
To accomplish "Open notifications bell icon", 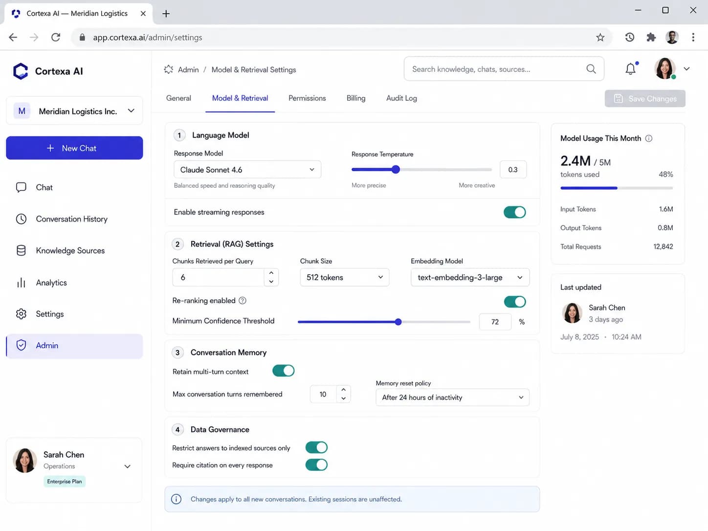I will [x=631, y=69].
